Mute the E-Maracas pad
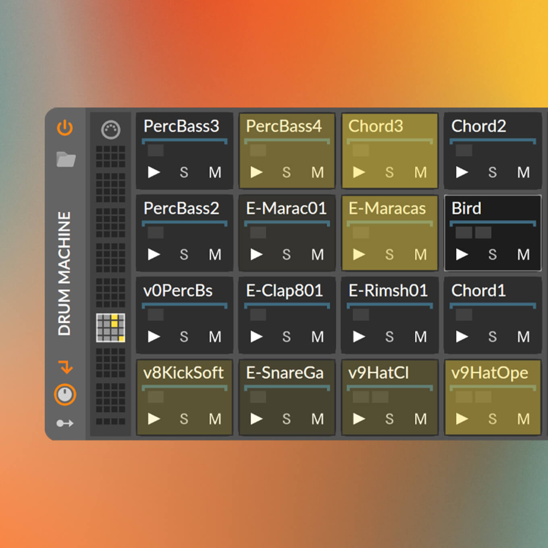 [420, 255]
